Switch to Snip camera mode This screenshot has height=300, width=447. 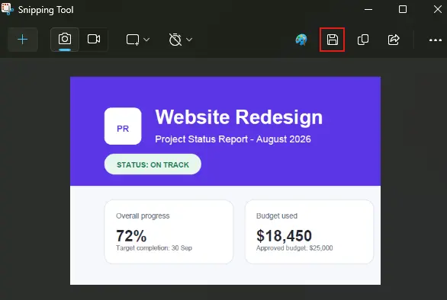(65, 40)
